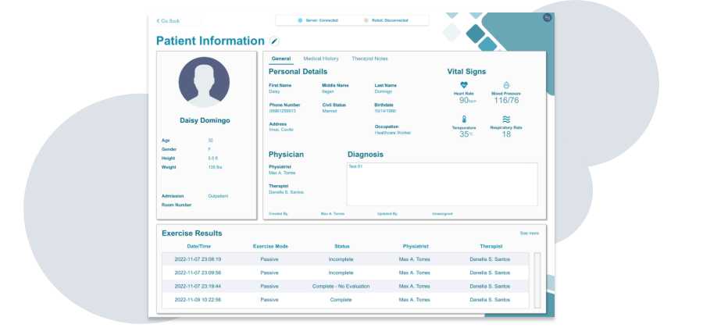This screenshot has height=328, width=703.
Task: Click the Therapist column header
Action: coord(491,247)
